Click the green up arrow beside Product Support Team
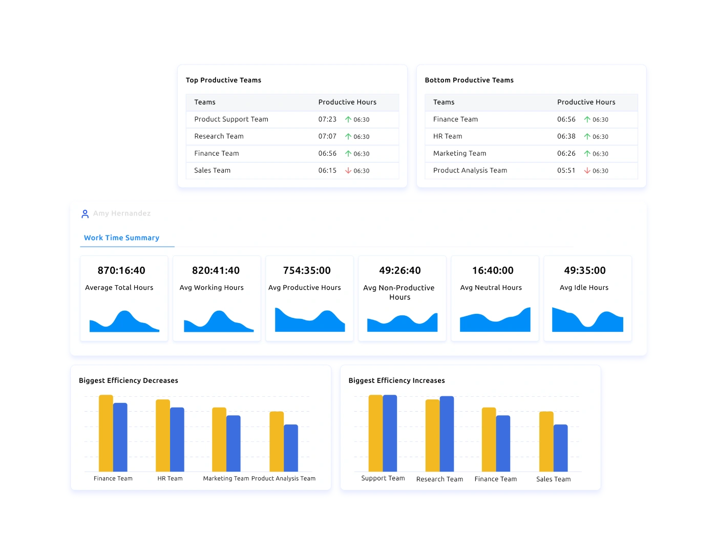The image size is (717, 555). pos(349,119)
